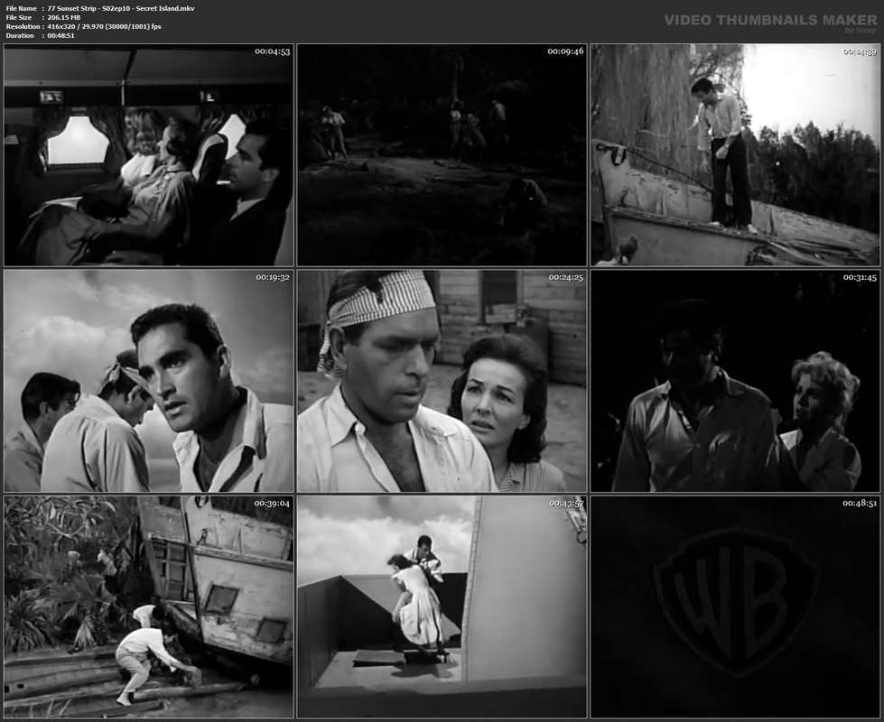This screenshot has width=884, height=722.
Task: Click the 00:48:51 timestamp on last thumbnail
Action: click(x=860, y=504)
